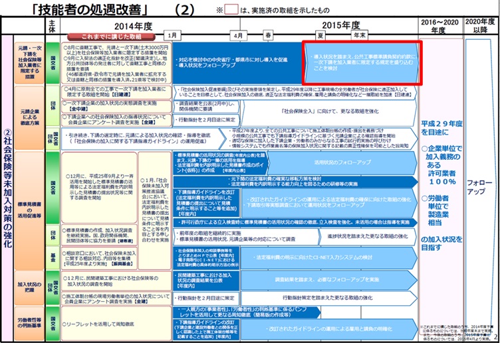Click 行動指針を2月目途に策定 in 元請企業 section

(x=206, y=119)
